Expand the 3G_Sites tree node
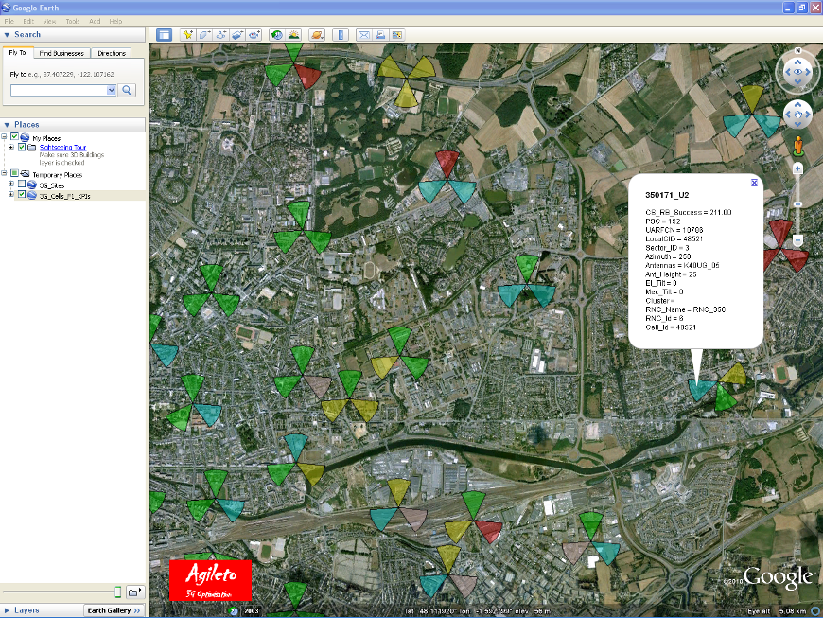This screenshot has width=823, height=618. [11, 185]
